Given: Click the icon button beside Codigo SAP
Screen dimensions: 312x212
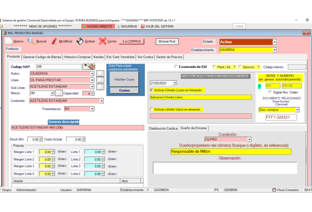Looking at the screenshot, I should [89, 67].
